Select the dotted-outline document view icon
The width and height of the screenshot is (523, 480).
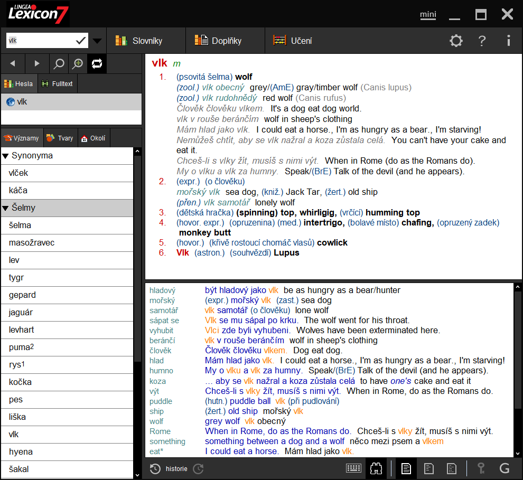(x=452, y=469)
